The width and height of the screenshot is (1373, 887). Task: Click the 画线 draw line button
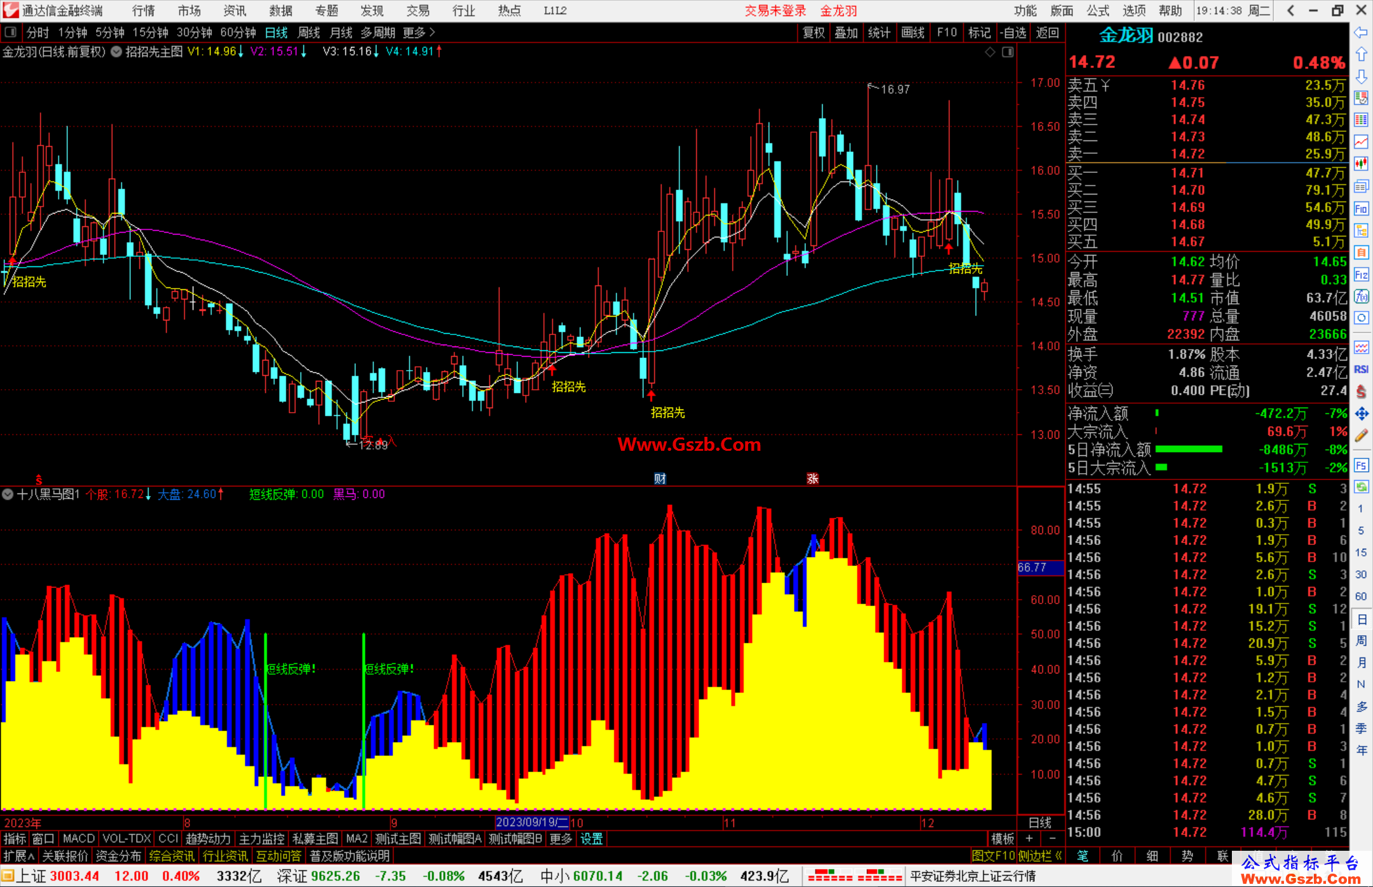tap(913, 32)
